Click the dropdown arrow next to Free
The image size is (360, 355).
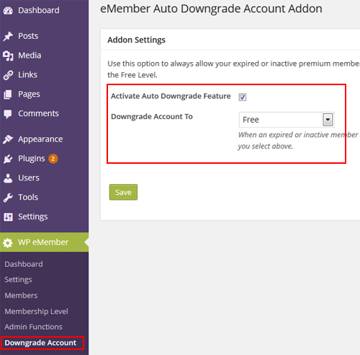tap(328, 120)
